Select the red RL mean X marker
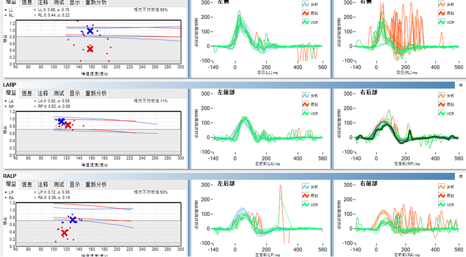Viewport: 466px width, 257px height. point(90,49)
